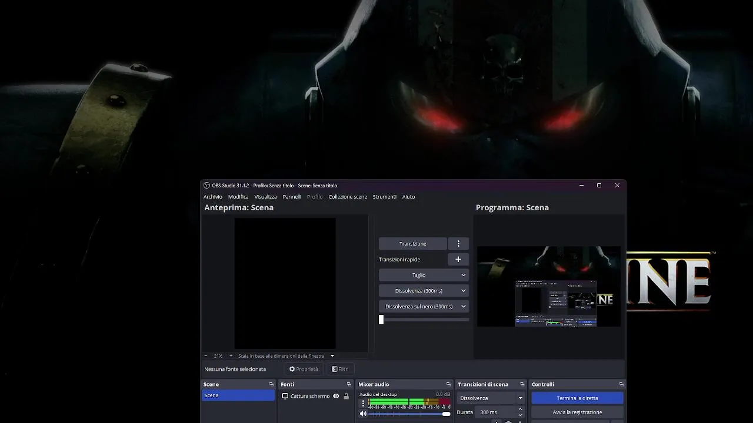Increase Durata with the up arrow

point(520,409)
